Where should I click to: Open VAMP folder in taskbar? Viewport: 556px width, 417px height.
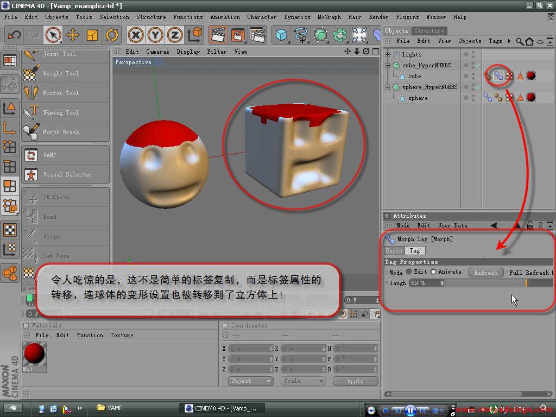tap(110, 408)
